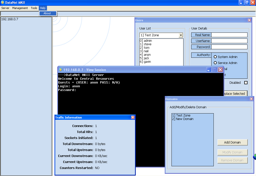
Task: Click the DataNet MKII title bar icon
Action: pyautogui.click(x=2, y=2)
